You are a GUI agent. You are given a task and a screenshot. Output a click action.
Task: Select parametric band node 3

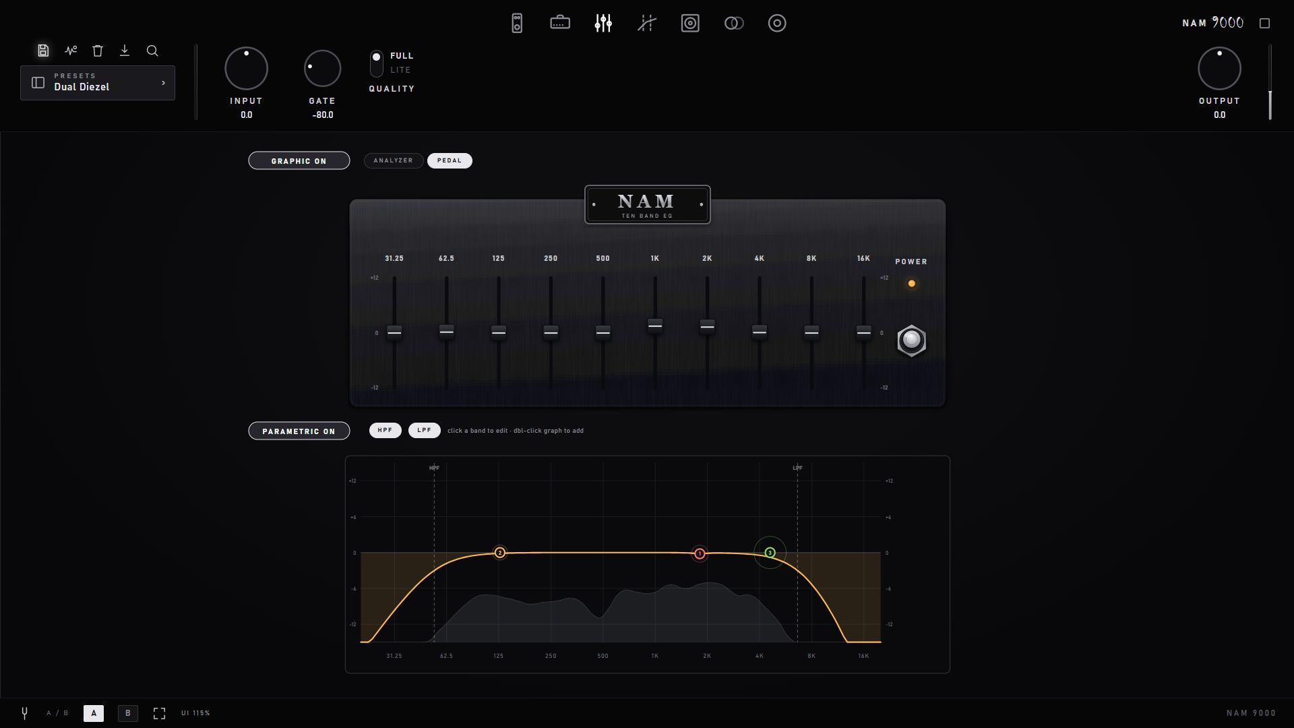click(x=770, y=553)
